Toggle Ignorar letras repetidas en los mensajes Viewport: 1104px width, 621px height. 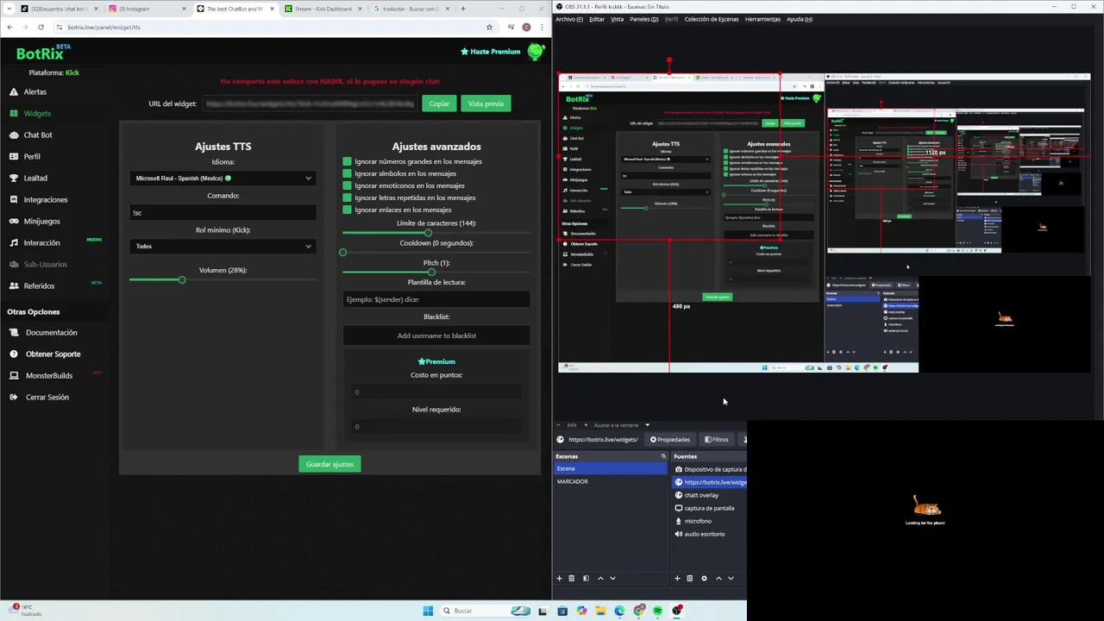(x=347, y=198)
